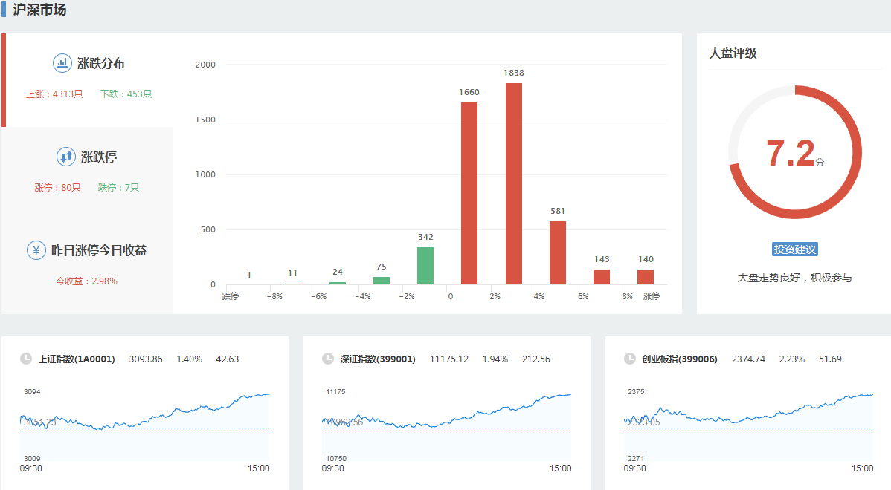Click the 涨跌停 up-down arrows icon
891x490 pixels.
click(66, 157)
